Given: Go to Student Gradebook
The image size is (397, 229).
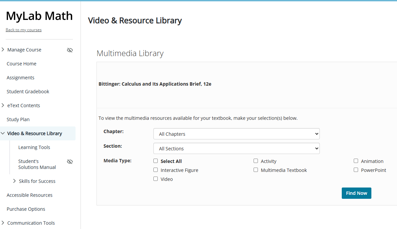Looking at the screenshot, I should pyautogui.click(x=28, y=91).
